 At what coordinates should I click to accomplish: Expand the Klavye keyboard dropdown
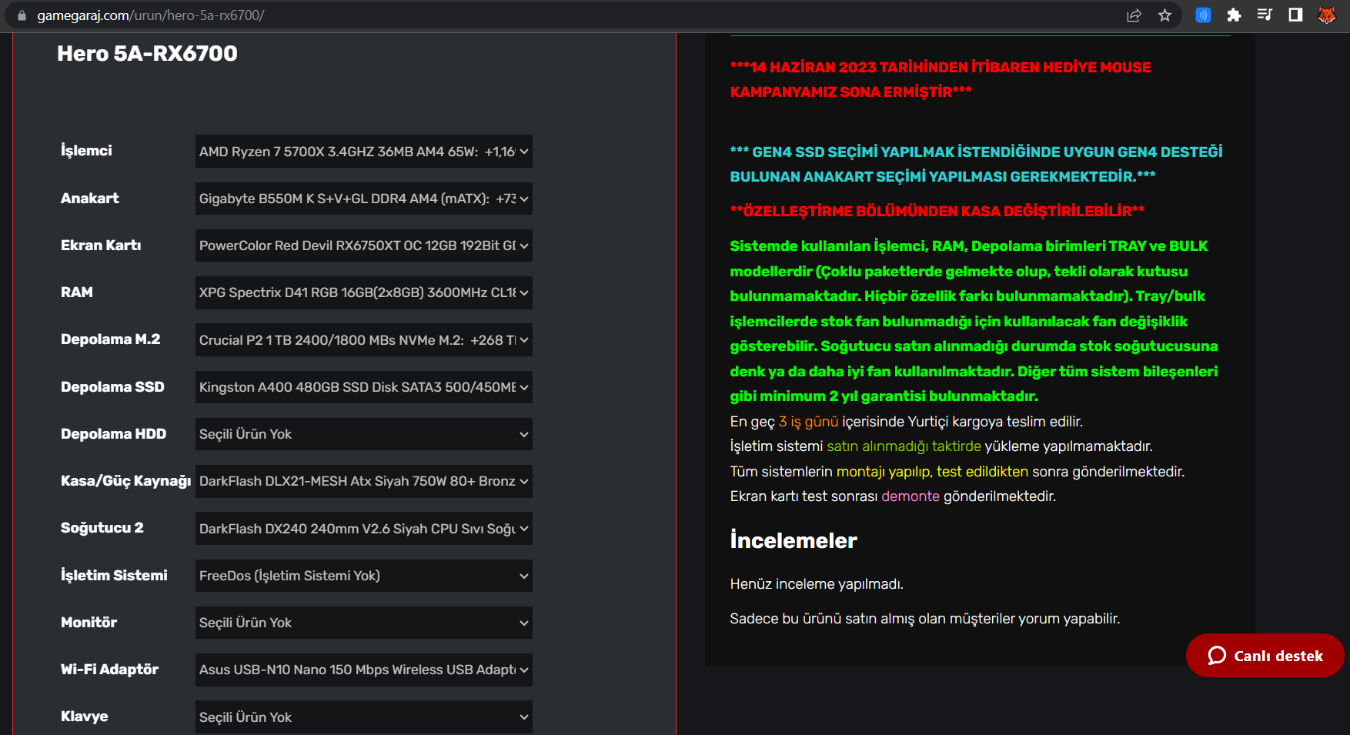(364, 717)
